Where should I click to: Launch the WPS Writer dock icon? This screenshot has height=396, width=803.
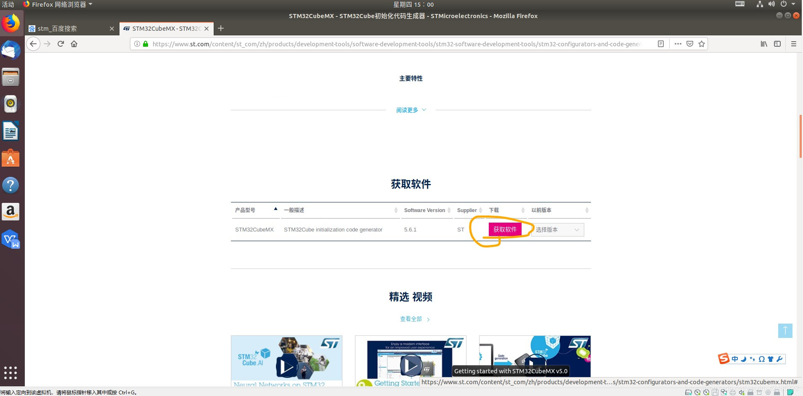11,239
